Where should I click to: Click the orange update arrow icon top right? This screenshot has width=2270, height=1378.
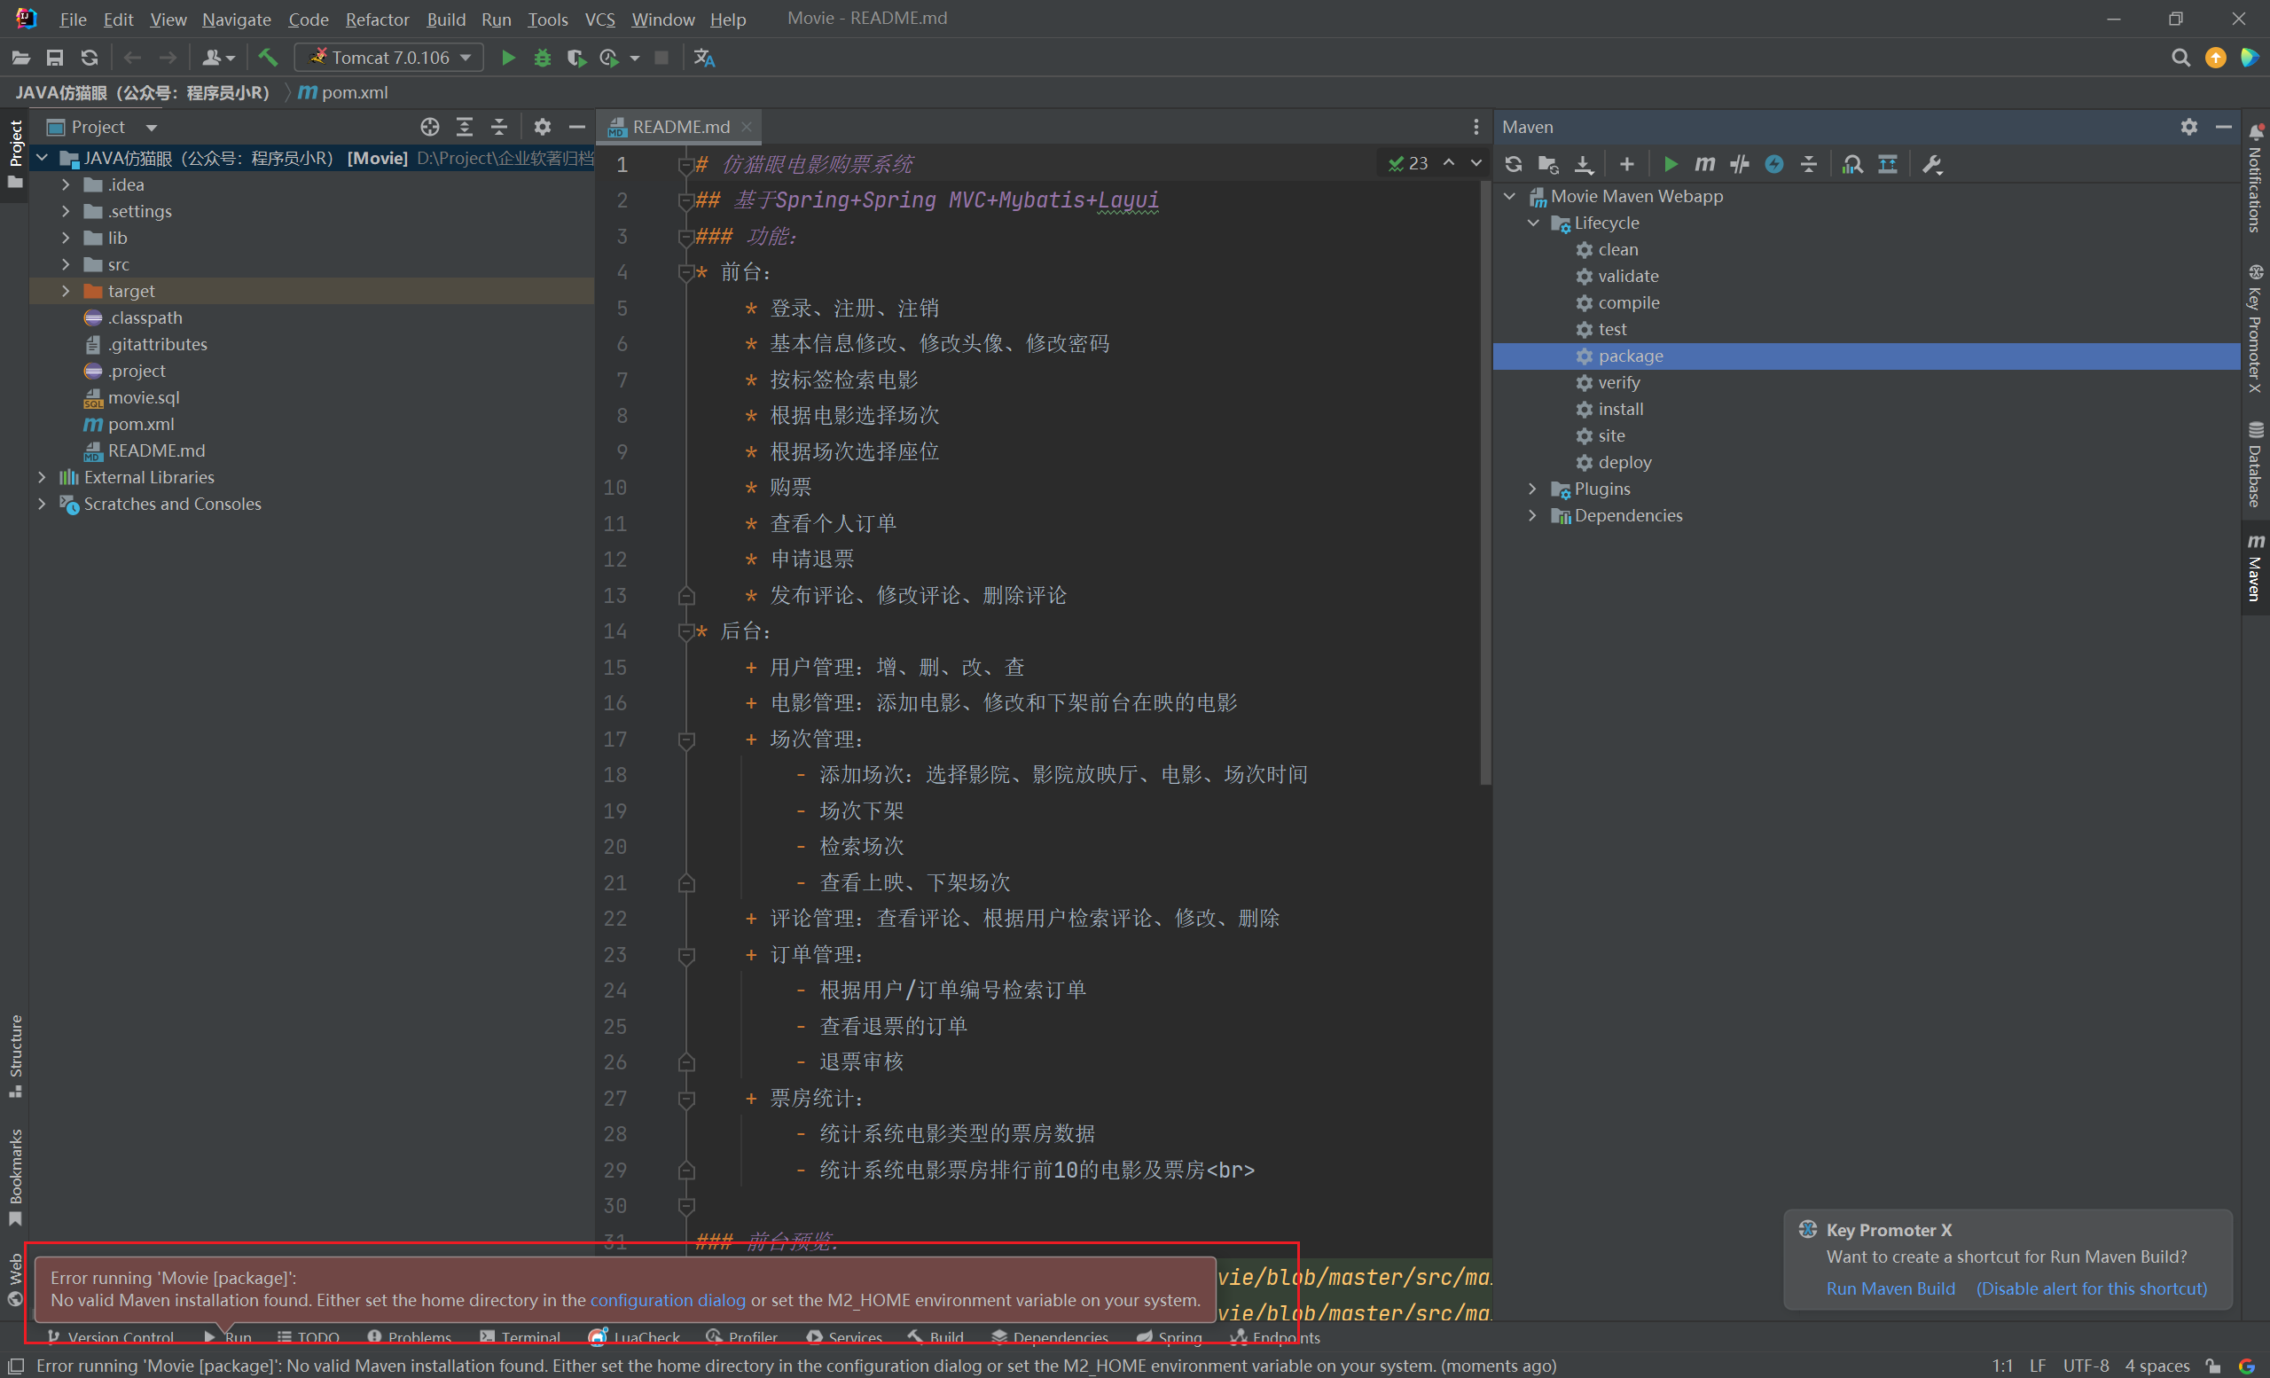(x=2215, y=58)
